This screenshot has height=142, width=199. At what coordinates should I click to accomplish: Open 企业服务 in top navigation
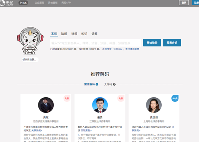click(x=39, y=3)
